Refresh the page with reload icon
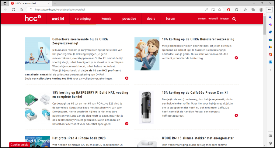Viewport: 275px width, 148px height. pyautogui.click(x=13, y=10)
